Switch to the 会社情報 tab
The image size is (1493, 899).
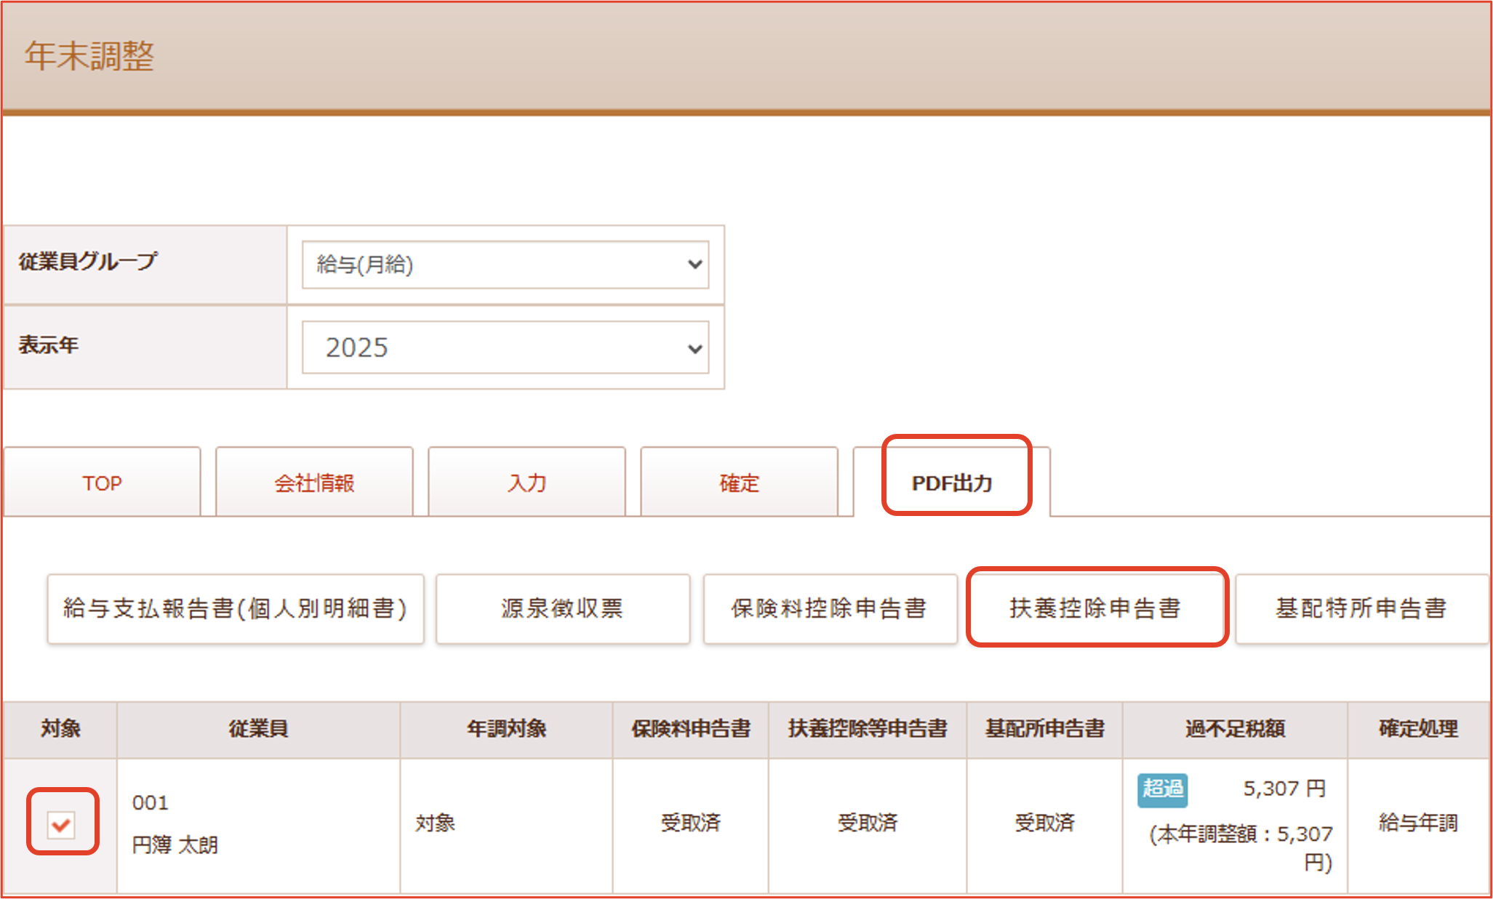(314, 483)
